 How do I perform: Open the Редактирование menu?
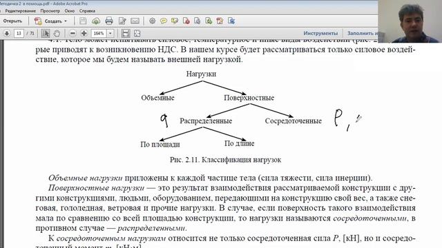click(x=20, y=11)
